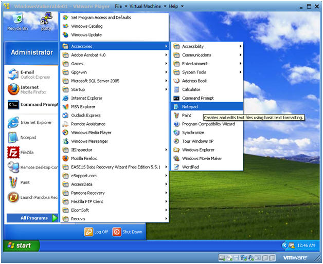This screenshot has height=264, width=323.
Task: Open Synchronize in Accessories
Action: [207, 133]
